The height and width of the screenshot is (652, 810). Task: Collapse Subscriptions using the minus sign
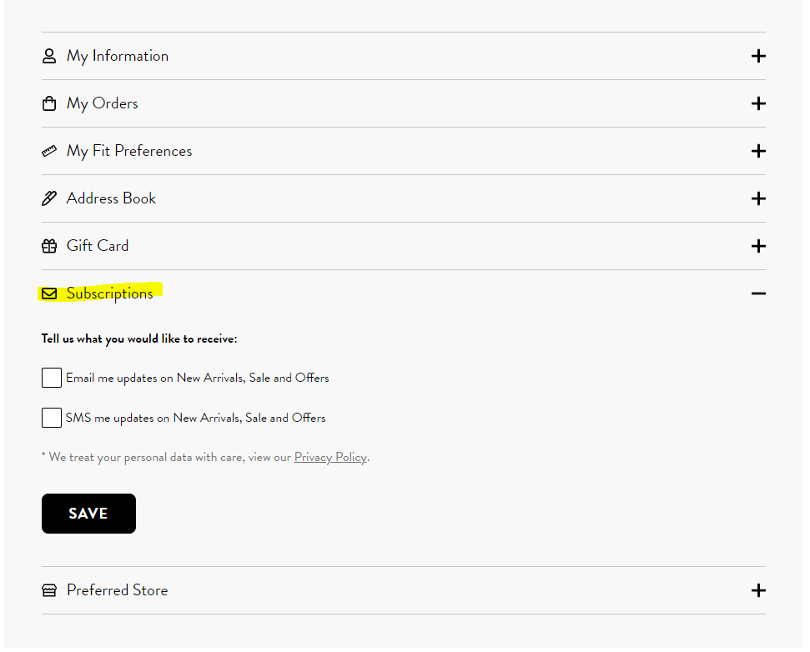pyautogui.click(x=757, y=293)
